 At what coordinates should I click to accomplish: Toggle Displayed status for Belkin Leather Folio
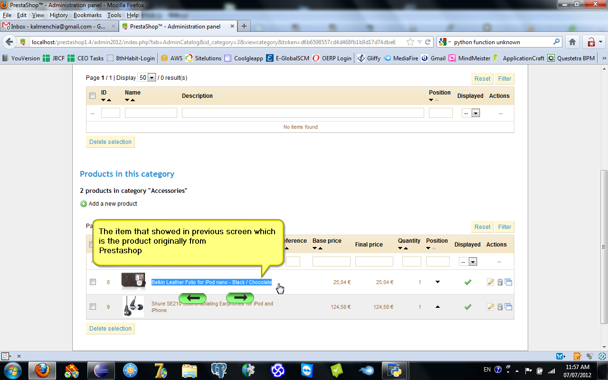point(468,282)
